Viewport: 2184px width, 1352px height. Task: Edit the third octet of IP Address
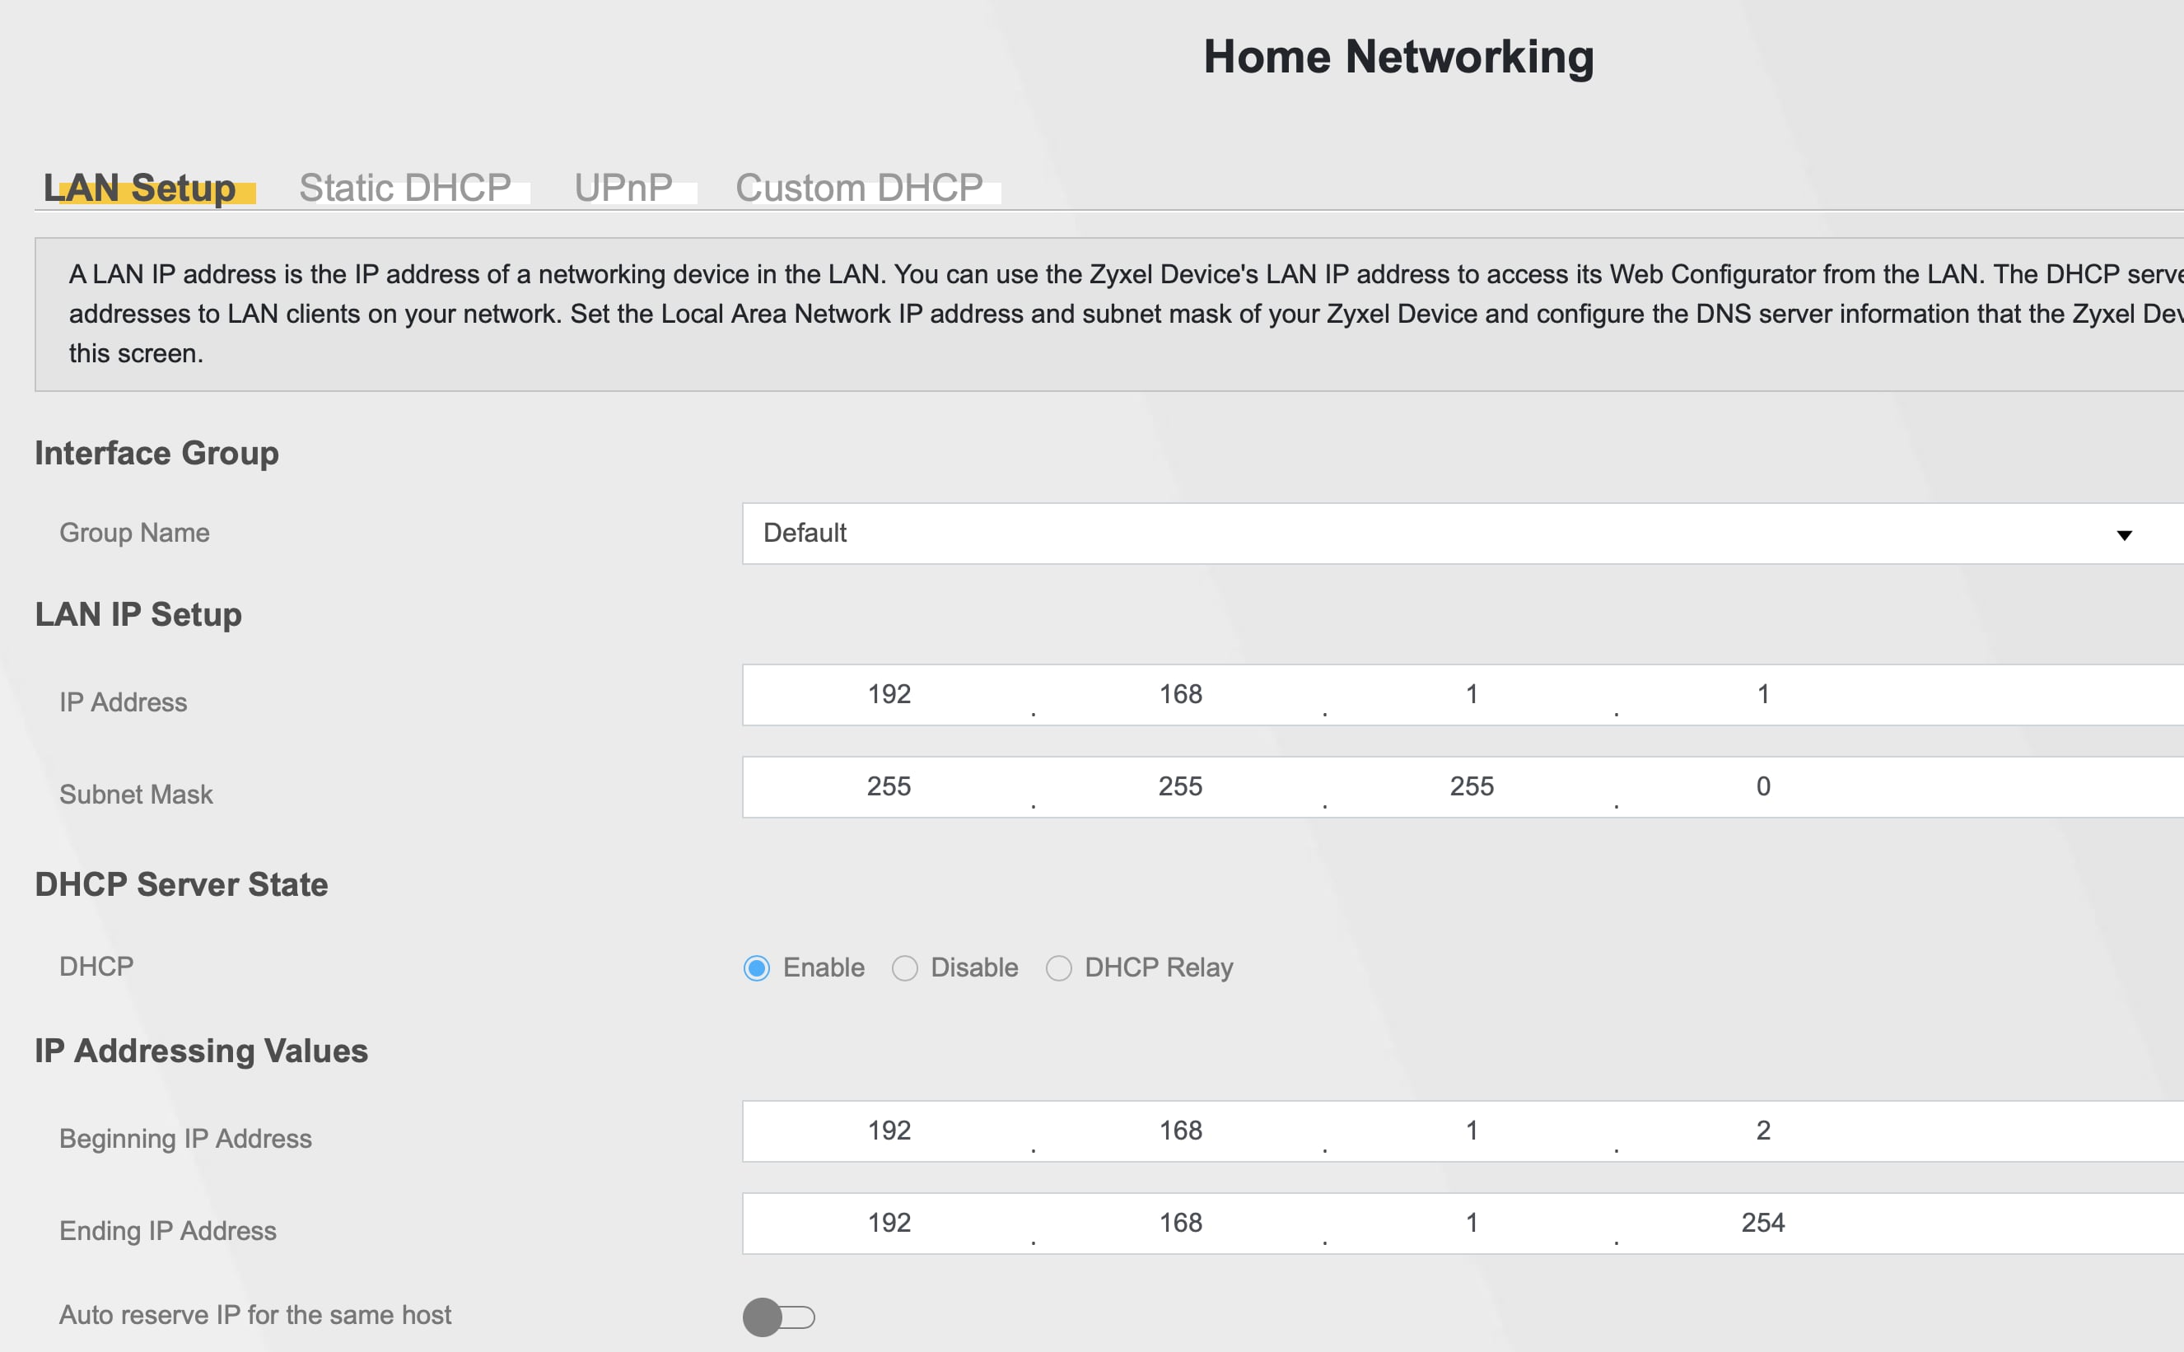click(1471, 695)
